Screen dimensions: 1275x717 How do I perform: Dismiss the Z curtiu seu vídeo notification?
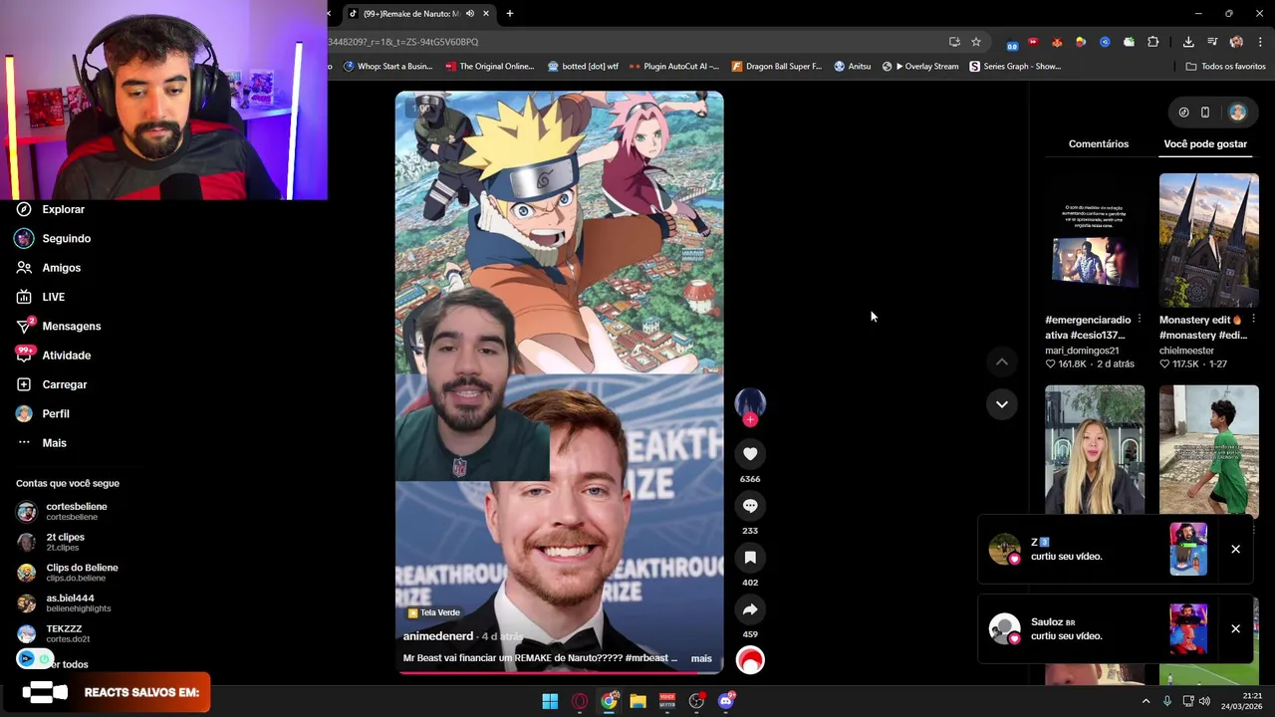(x=1235, y=550)
